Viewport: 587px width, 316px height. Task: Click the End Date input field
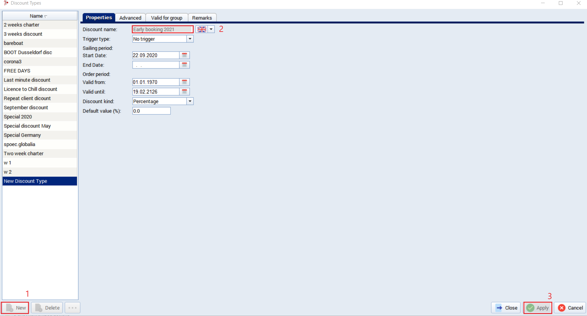tap(156, 65)
